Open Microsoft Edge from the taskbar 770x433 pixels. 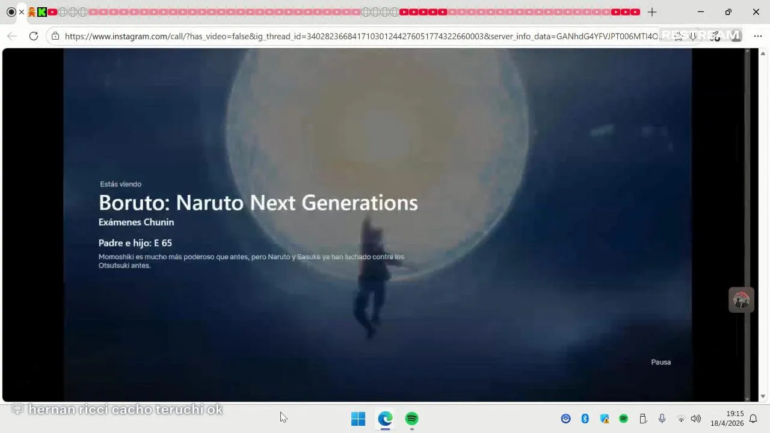pos(385,419)
